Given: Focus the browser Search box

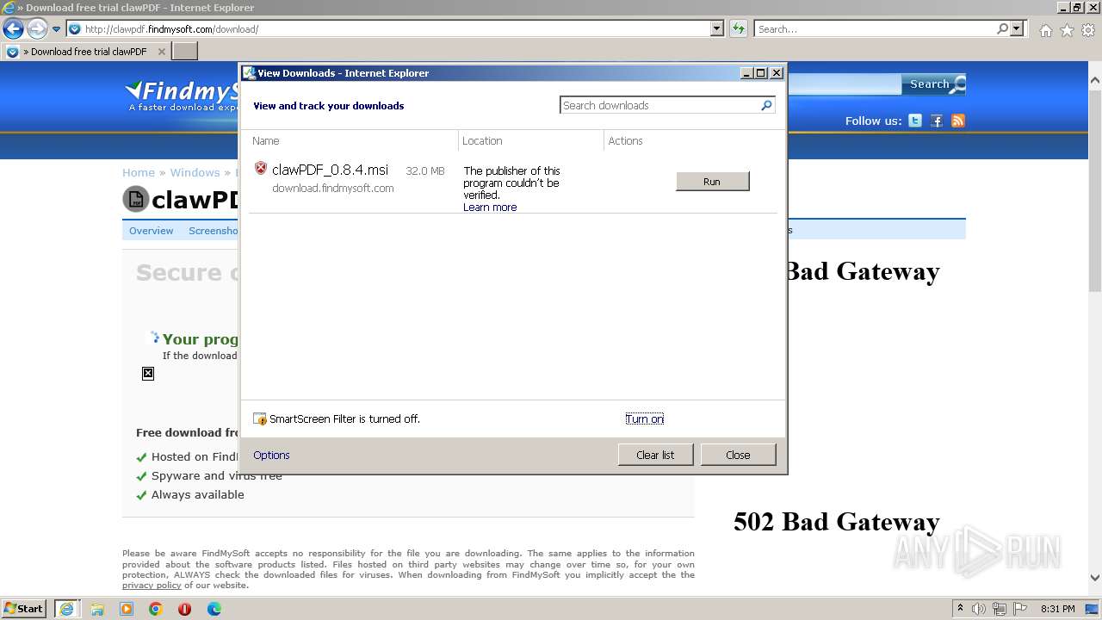Looking at the screenshot, I should 876,28.
